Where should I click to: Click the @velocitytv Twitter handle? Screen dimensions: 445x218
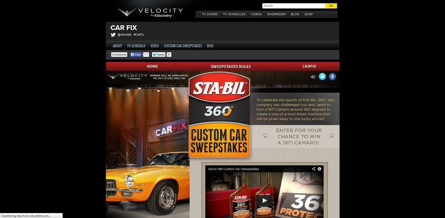coord(125,35)
